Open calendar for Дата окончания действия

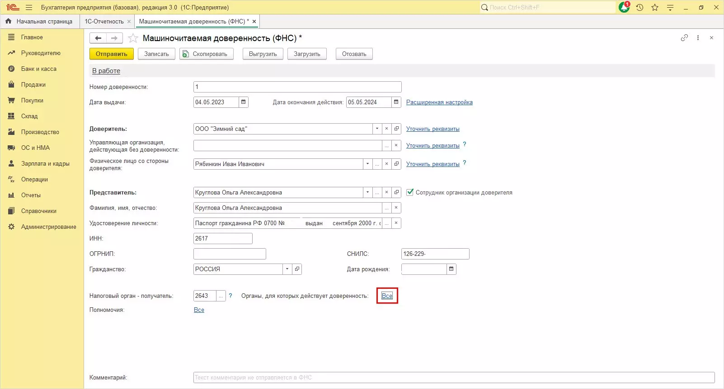point(396,102)
